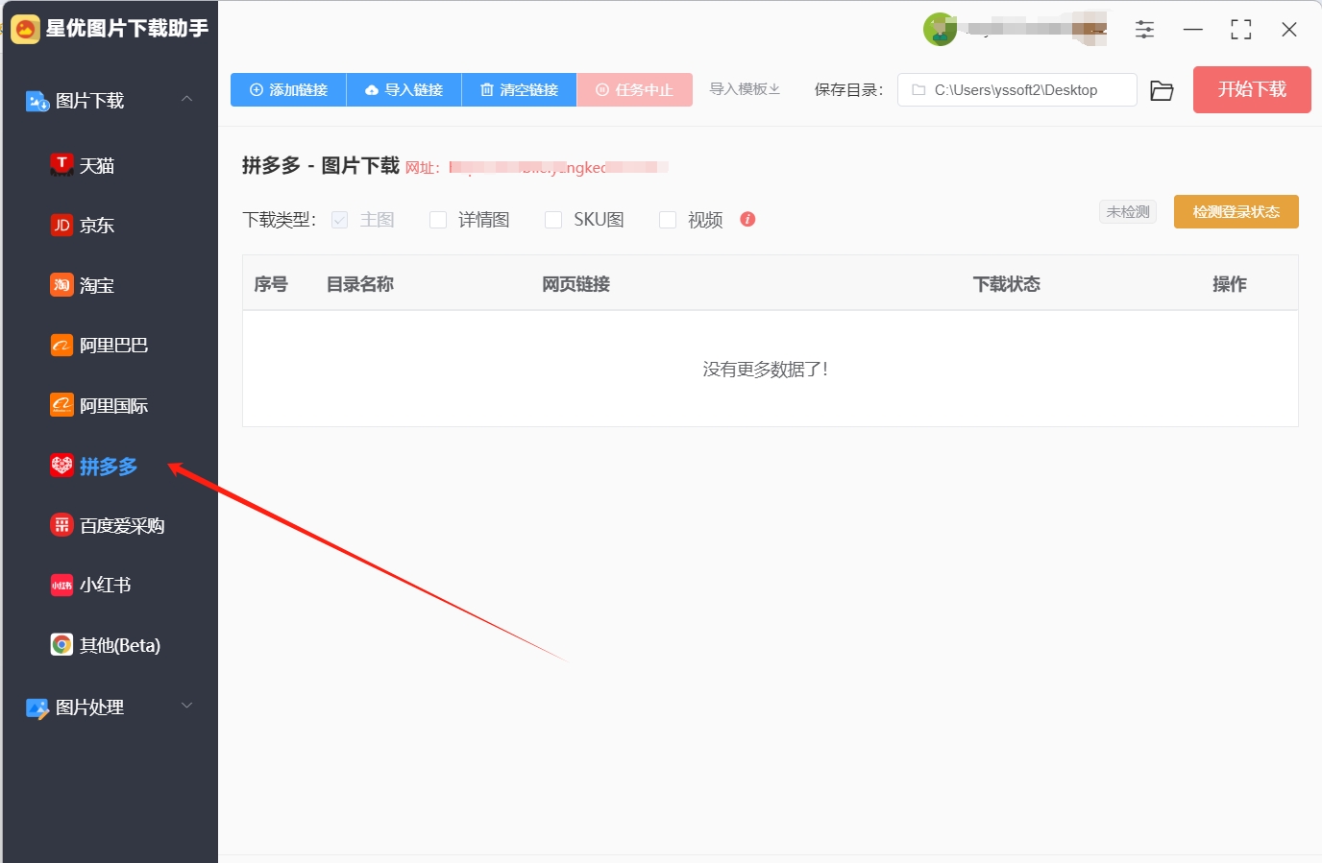The height and width of the screenshot is (863, 1322).
Task: Click the 清空链接 button
Action: 519,89
